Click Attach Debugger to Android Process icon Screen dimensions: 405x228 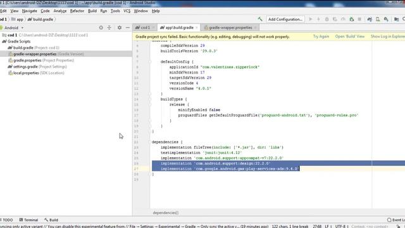pyautogui.click(x=352, y=19)
